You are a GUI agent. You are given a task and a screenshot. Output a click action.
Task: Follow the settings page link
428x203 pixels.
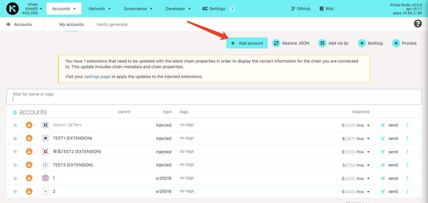pyautogui.click(x=97, y=77)
